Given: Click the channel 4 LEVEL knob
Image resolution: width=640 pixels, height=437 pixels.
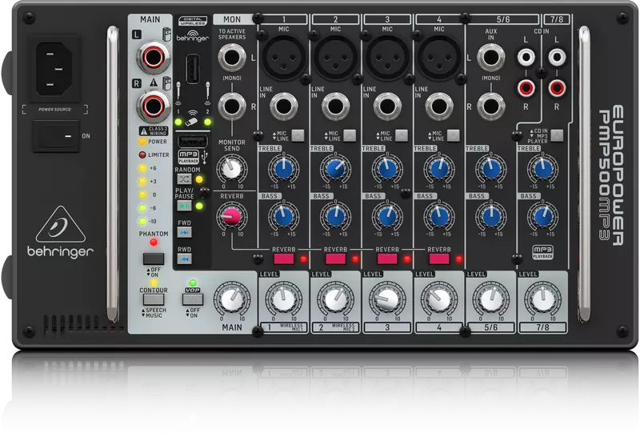Looking at the screenshot, I should coord(439,300).
